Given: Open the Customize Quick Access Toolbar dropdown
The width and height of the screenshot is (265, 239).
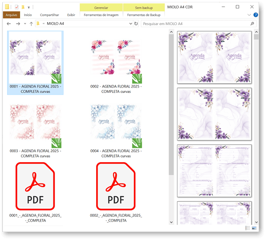Looking at the screenshot, I should click(29, 7).
